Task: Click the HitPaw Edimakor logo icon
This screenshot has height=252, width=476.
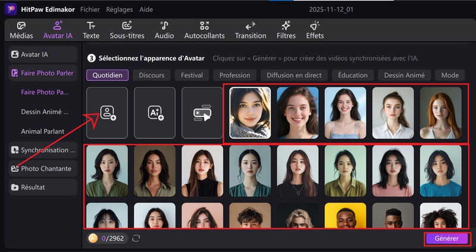Action: coord(11,10)
